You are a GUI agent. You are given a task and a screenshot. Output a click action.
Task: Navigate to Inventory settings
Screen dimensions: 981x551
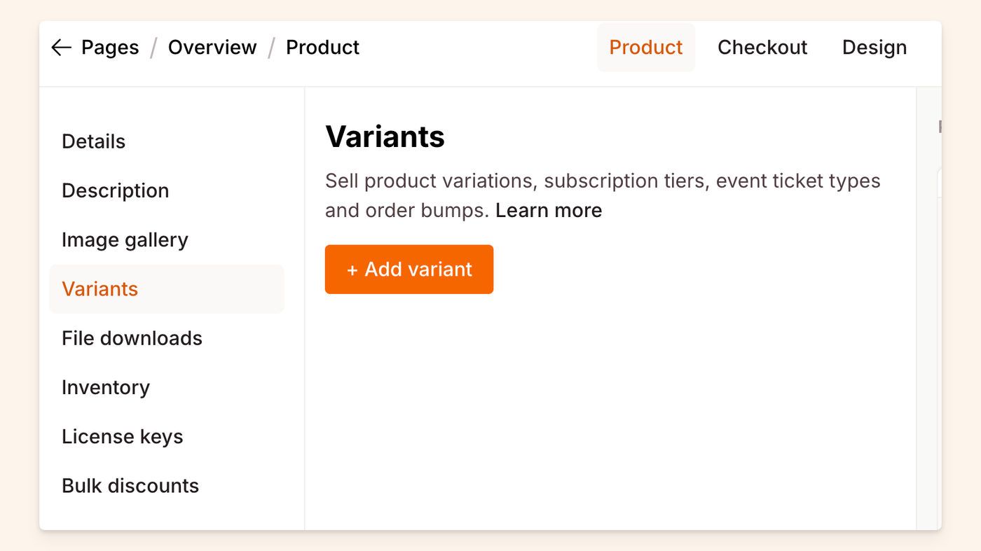pos(106,387)
